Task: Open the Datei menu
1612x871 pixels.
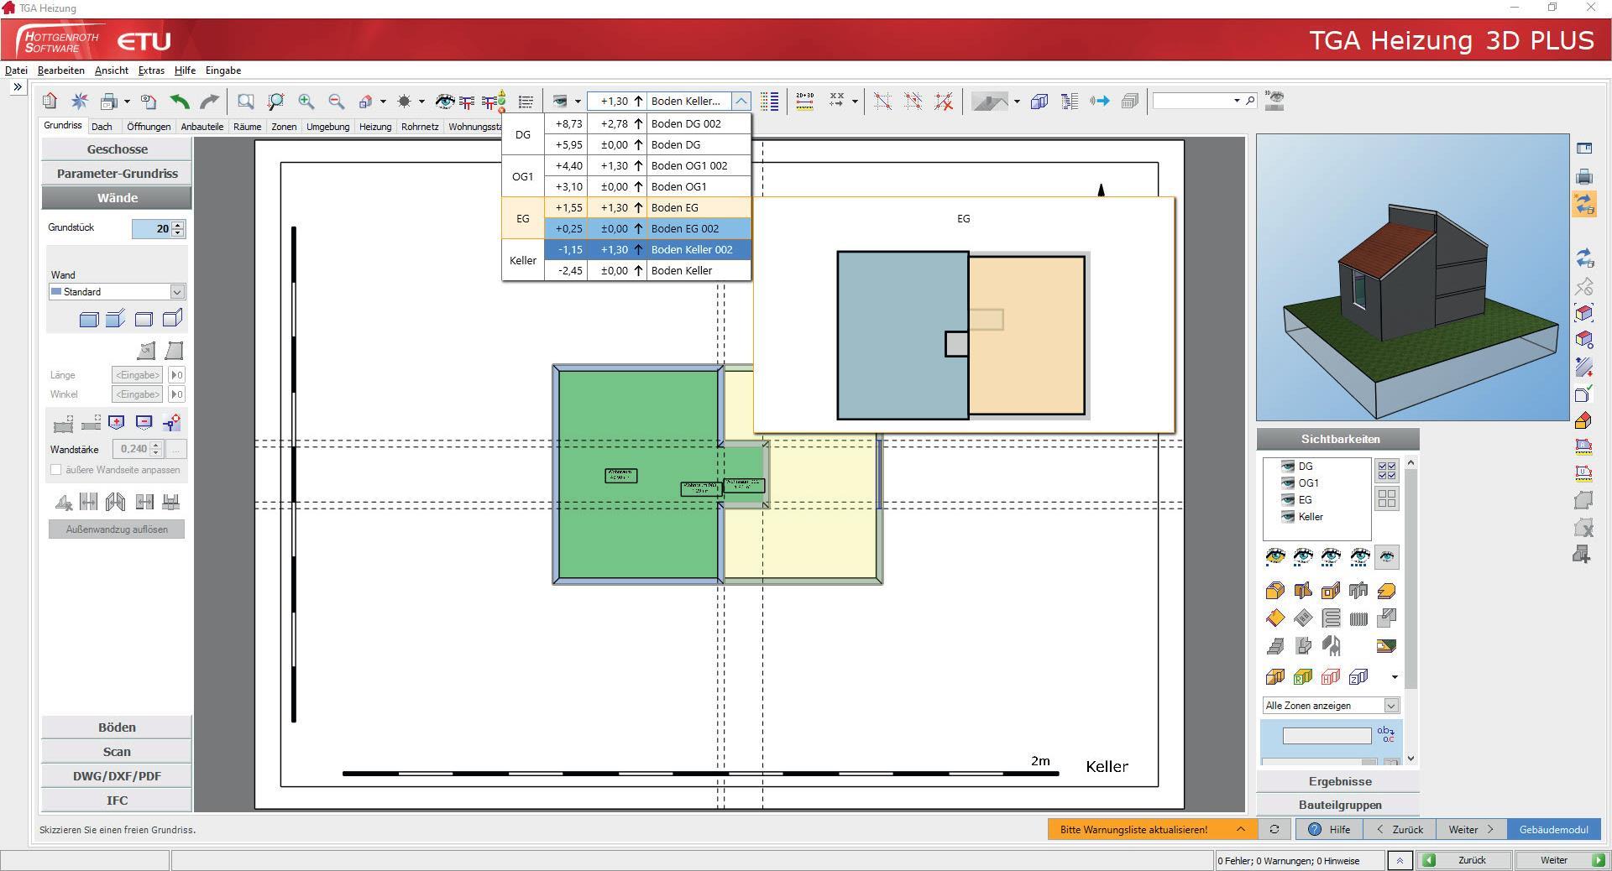Action: click(x=16, y=70)
